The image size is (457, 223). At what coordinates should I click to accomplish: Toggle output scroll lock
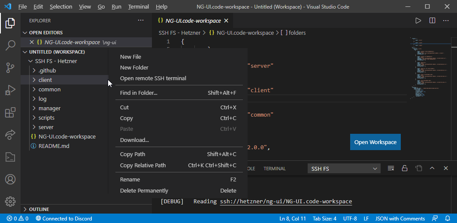405,168
